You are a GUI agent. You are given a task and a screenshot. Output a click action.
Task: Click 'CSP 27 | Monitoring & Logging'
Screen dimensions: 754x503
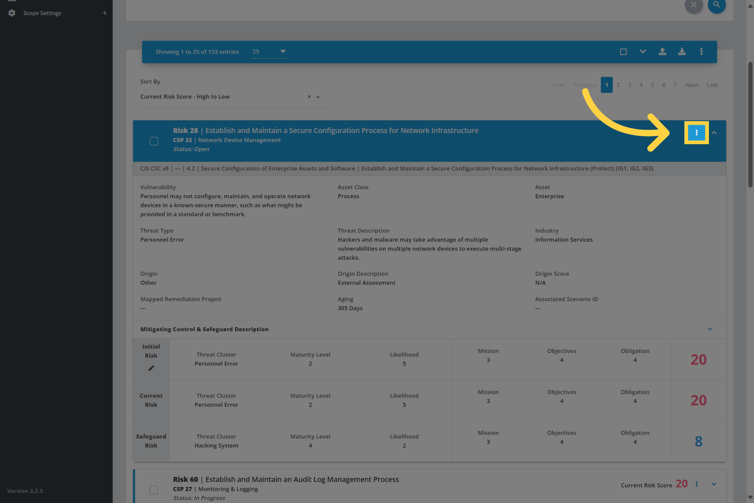pos(215,489)
